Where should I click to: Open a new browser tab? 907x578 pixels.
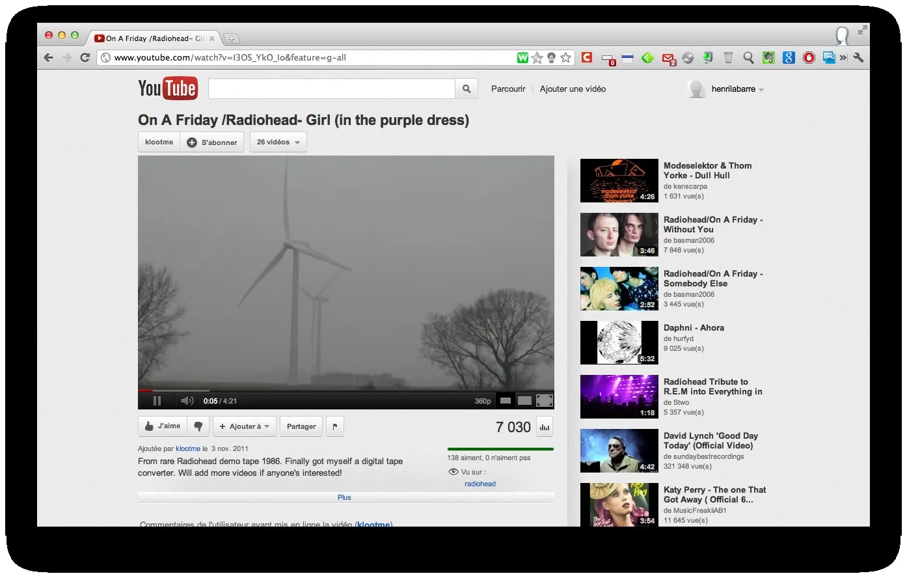pos(231,38)
